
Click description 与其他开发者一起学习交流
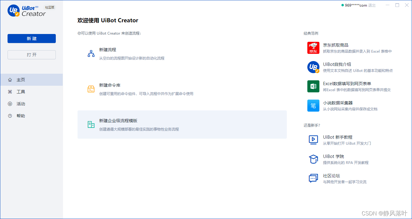(x=345, y=182)
